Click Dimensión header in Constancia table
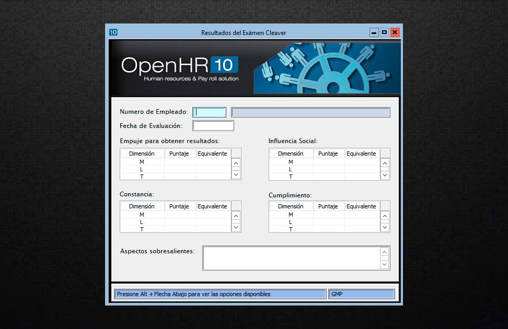508x329 pixels. pos(142,206)
